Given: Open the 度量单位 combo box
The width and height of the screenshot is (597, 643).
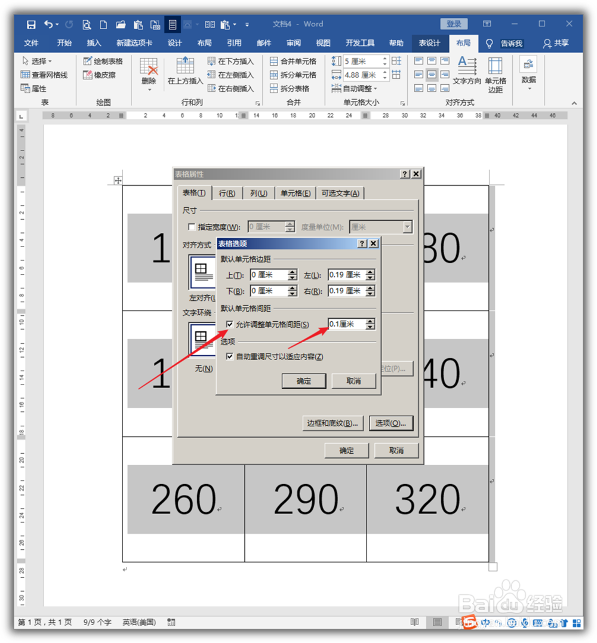Looking at the screenshot, I should click(x=407, y=227).
